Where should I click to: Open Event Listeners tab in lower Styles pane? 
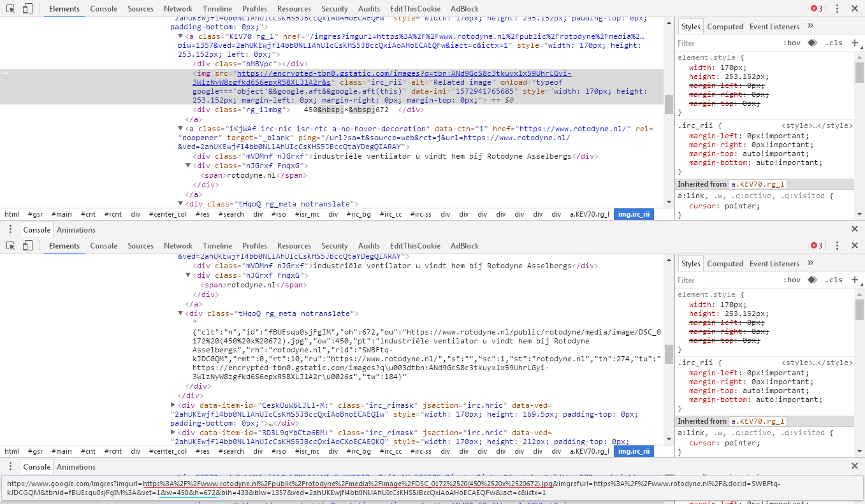click(774, 263)
